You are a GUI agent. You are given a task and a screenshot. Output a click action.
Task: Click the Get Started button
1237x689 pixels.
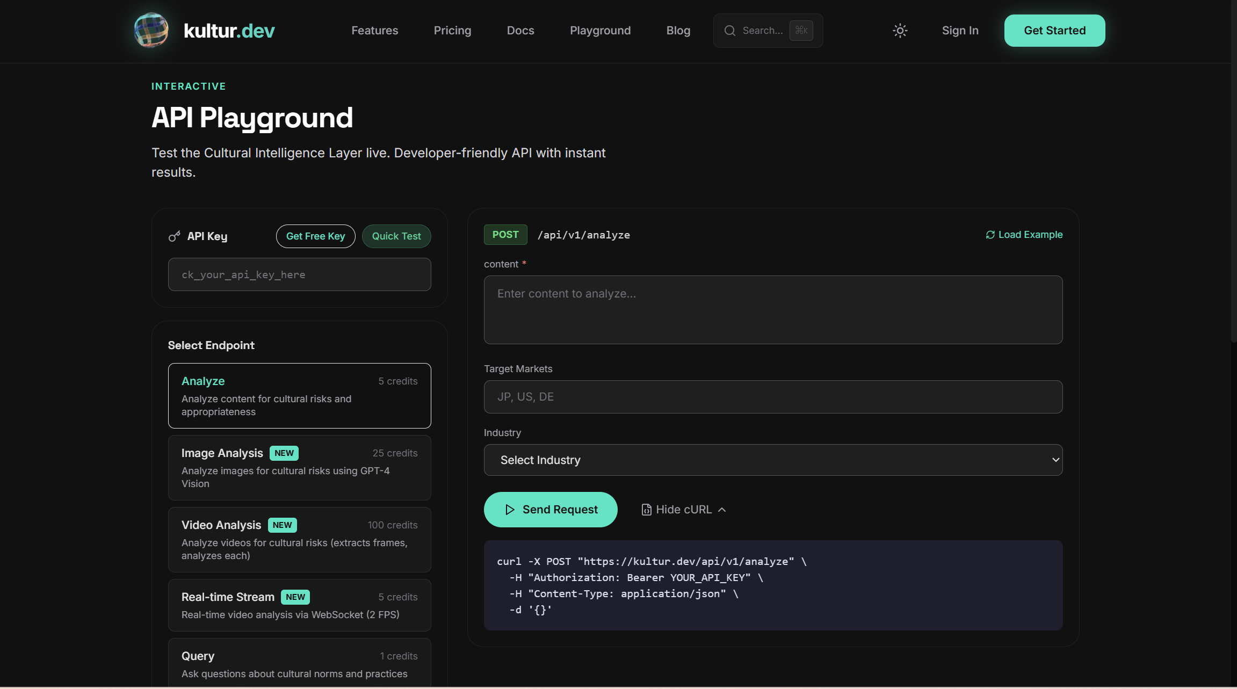click(x=1054, y=31)
